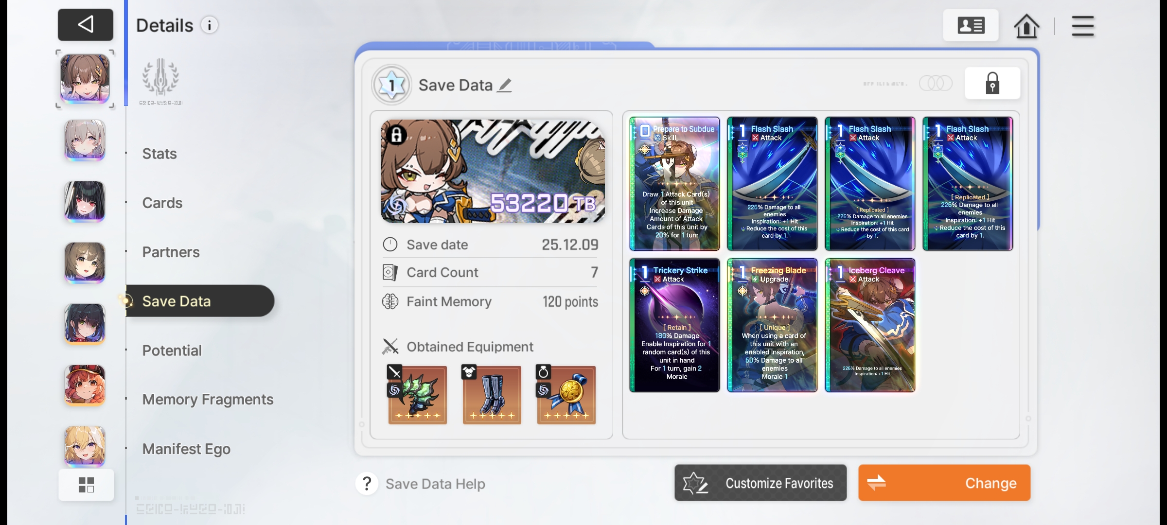Open the Memory Fragments section
This screenshot has width=1167, height=525.
(208, 400)
